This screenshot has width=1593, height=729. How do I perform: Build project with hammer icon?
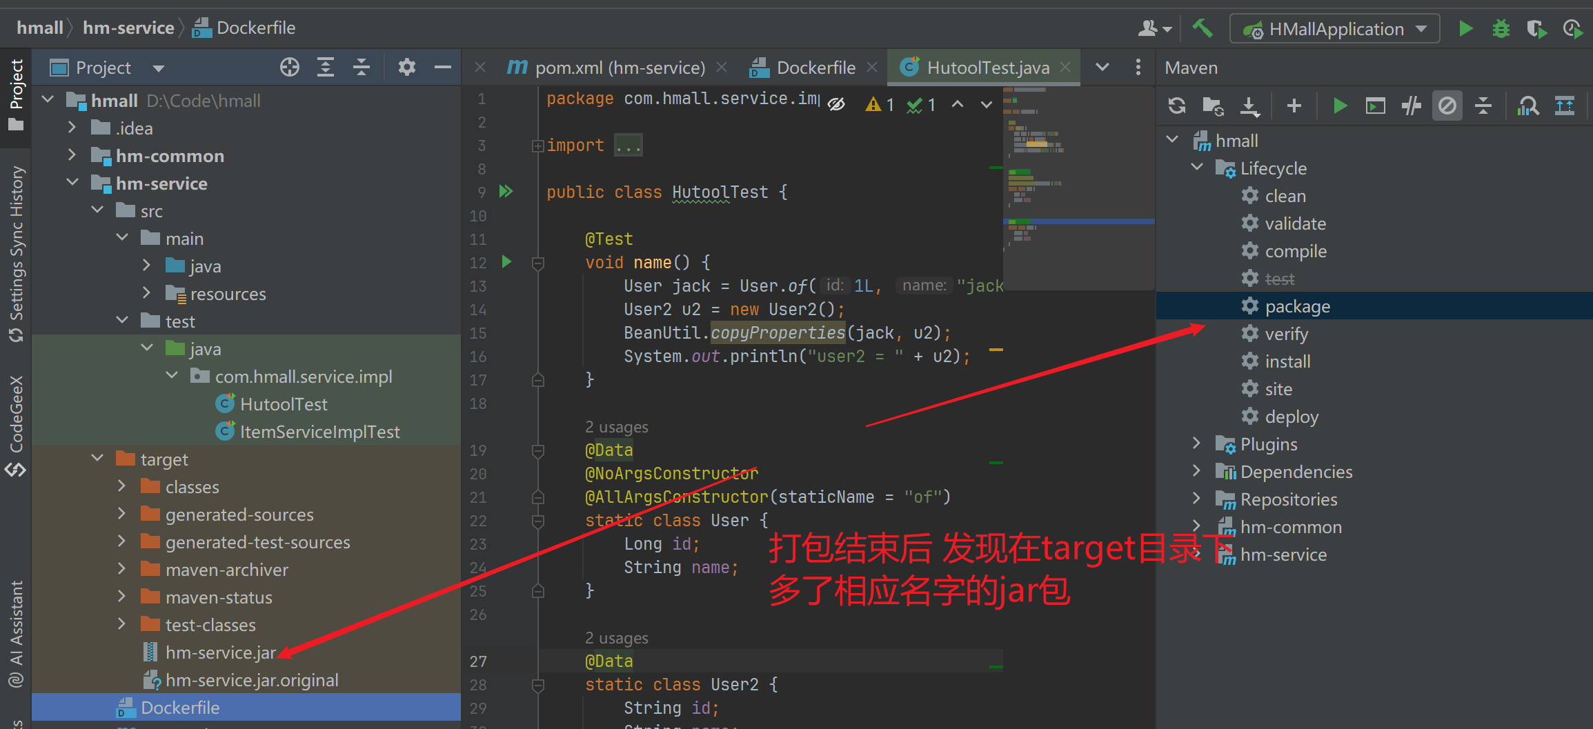click(x=1203, y=28)
